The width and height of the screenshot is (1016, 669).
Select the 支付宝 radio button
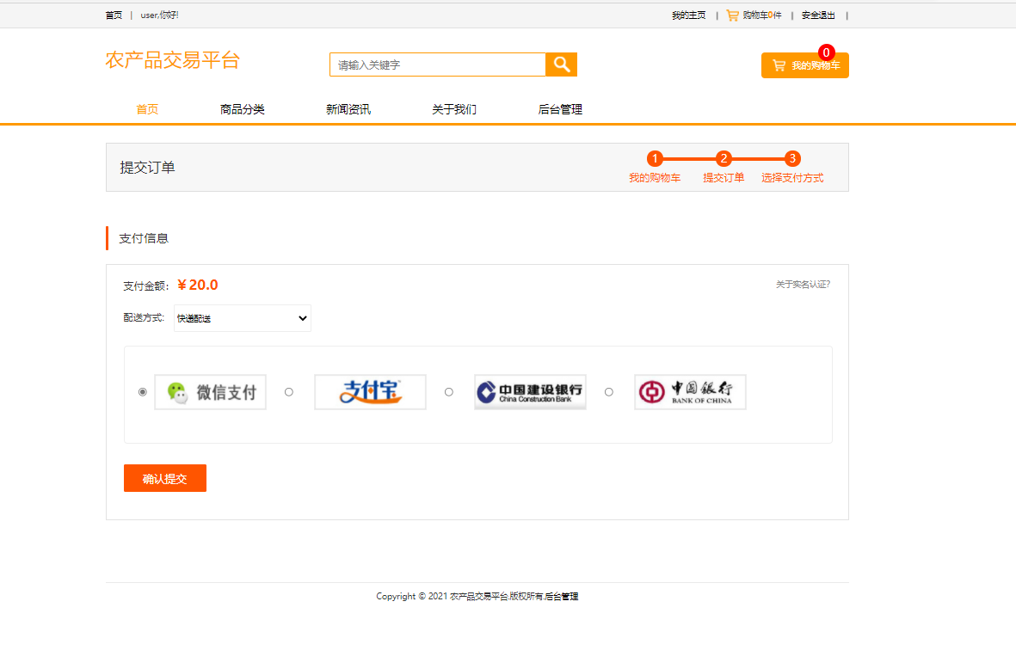tap(289, 392)
